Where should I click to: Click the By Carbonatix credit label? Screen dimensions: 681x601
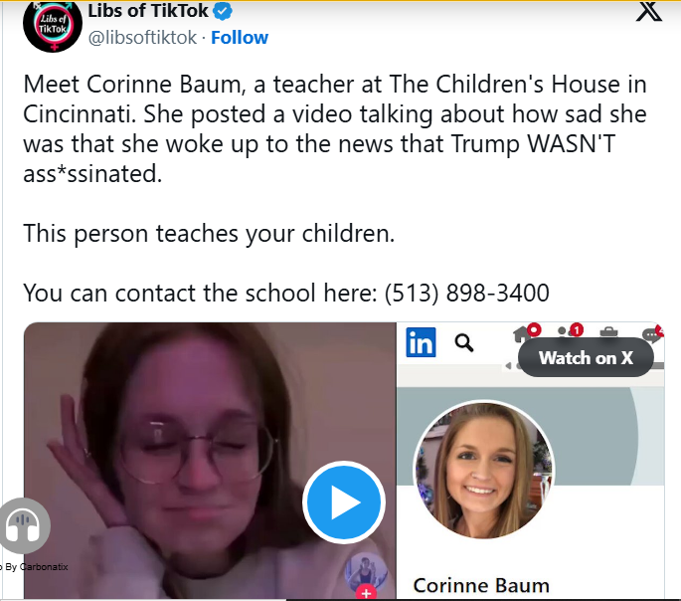point(35,566)
